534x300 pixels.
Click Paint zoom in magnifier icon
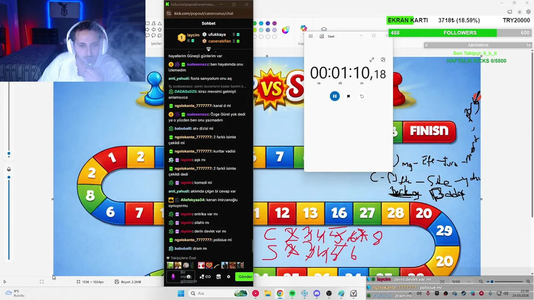click(x=529, y=282)
